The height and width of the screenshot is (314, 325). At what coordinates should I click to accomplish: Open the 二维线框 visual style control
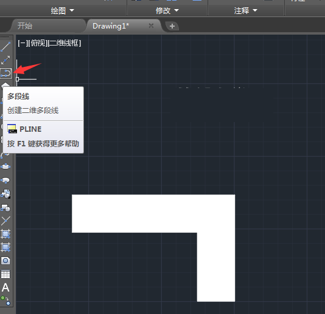[x=65, y=43]
